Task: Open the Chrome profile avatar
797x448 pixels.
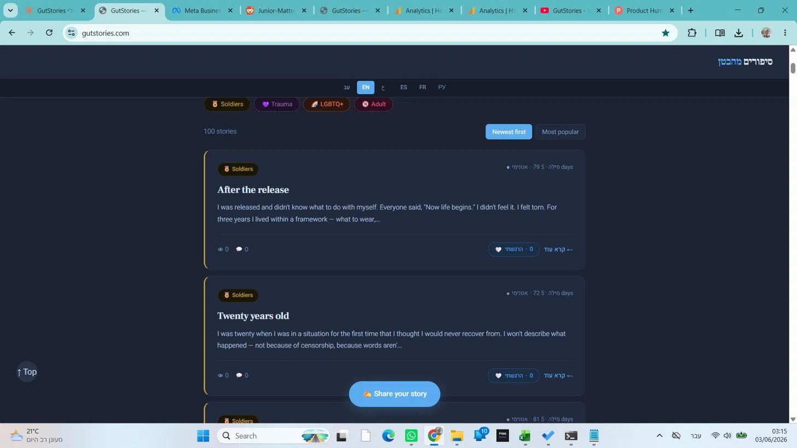Action: point(766,33)
